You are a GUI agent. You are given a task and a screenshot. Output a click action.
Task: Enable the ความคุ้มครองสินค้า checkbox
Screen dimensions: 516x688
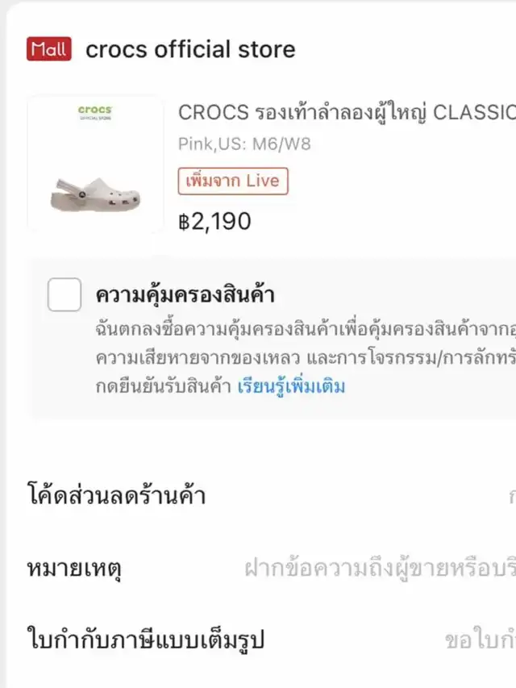[64, 294]
